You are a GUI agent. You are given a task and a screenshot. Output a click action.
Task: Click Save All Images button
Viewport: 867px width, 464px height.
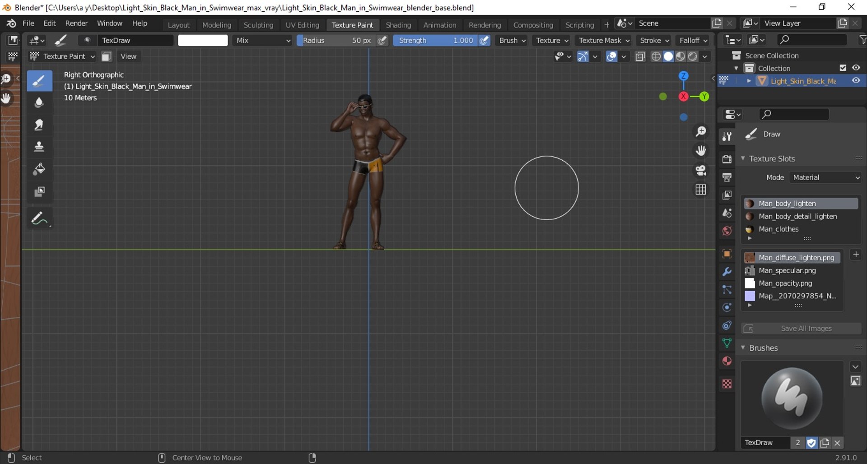(x=801, y=329)
